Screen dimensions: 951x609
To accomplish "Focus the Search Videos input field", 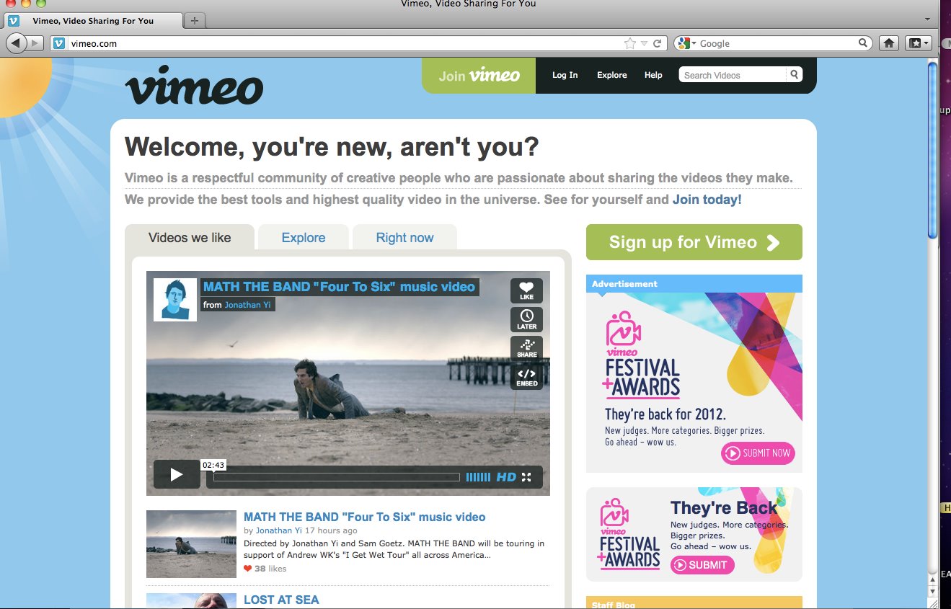I will pyautogui.click(x=733, y=75).
